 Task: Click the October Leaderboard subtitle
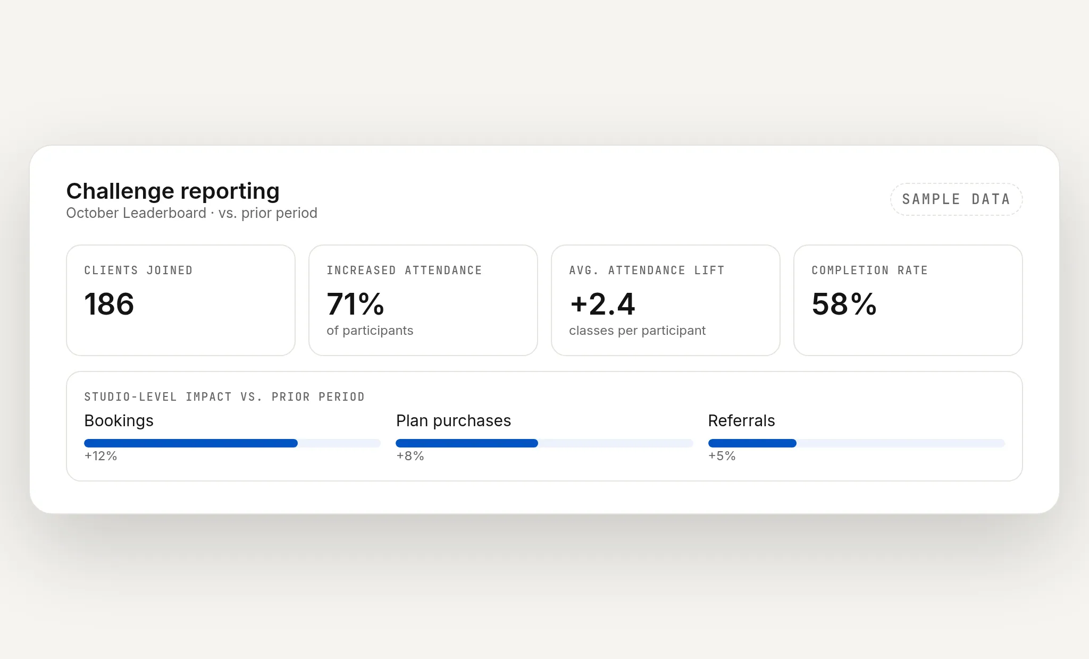191,213
